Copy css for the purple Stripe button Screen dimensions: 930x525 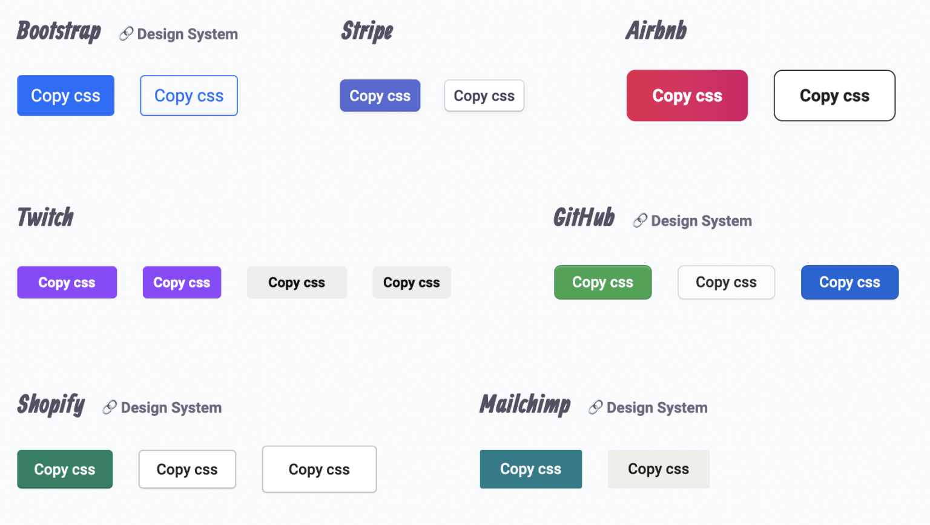point(380,95)
